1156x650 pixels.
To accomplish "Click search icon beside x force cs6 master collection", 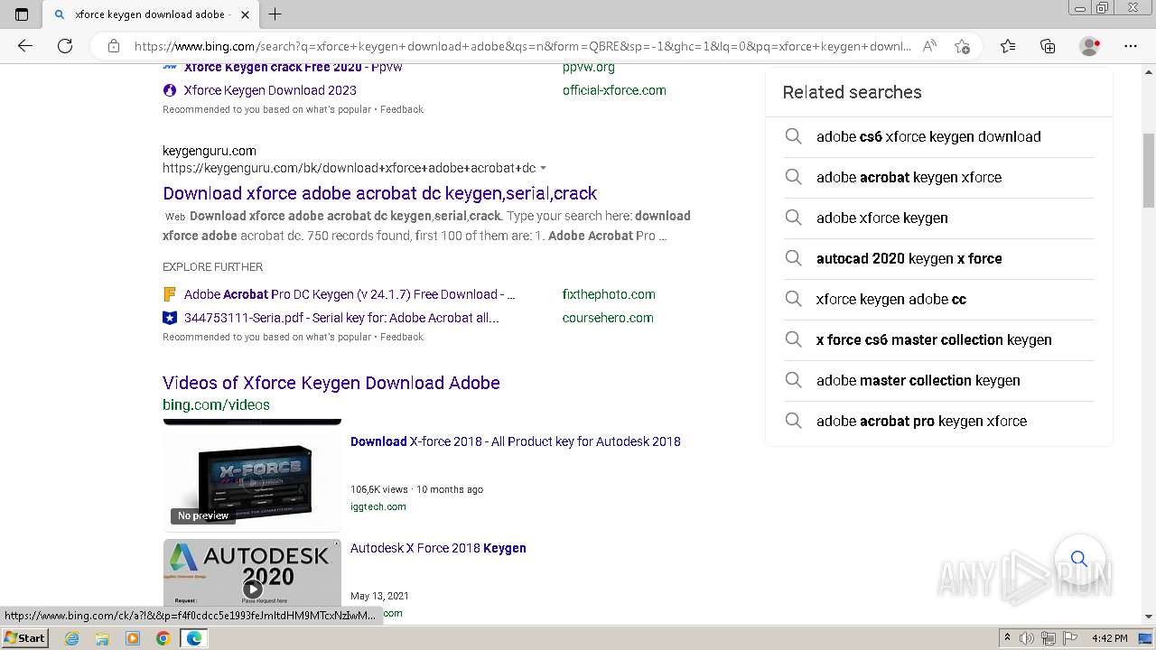I will [x=793, y=339].
